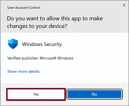Viewport: 129px width, 106px height.
Task: Dismiss the prompt with the X icon
Action: tap(124, 5)
